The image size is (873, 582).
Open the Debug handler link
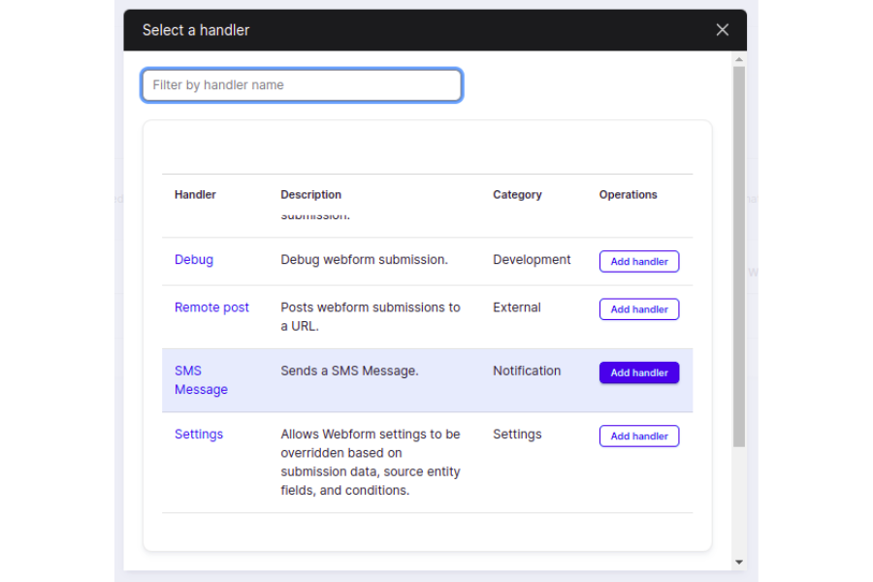point(194,260)
